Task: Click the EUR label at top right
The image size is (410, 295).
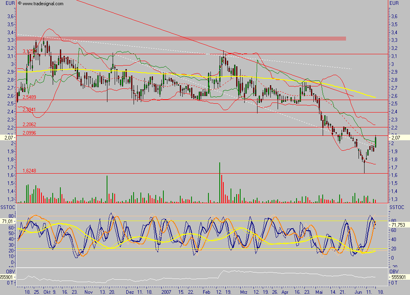Action: [395, 3]
